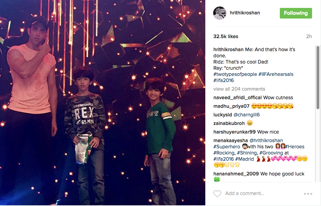Open the @charngill6 mention
This screenshot has width=321, height=206.
(x=247, y=115)
